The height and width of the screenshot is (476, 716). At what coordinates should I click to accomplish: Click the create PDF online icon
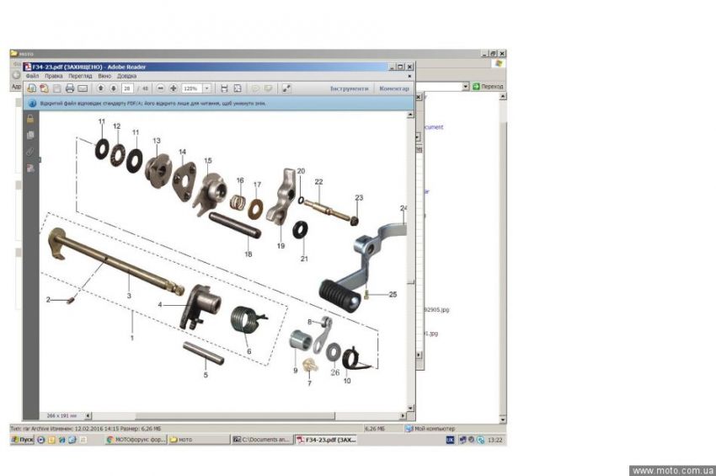(31, 88)
